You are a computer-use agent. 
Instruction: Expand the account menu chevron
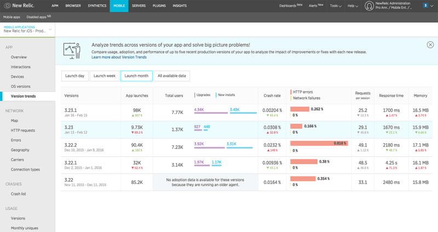(x=432, y=6)
